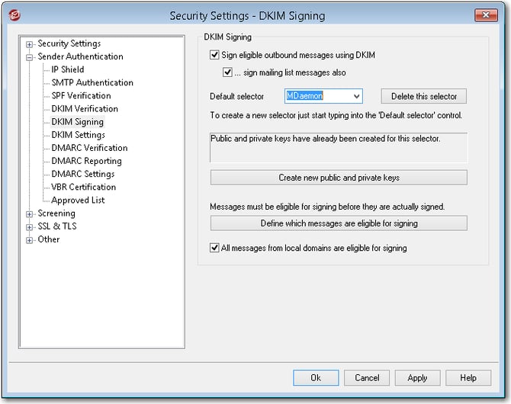Select the Security Settings tree label

[x=69, y=43]
